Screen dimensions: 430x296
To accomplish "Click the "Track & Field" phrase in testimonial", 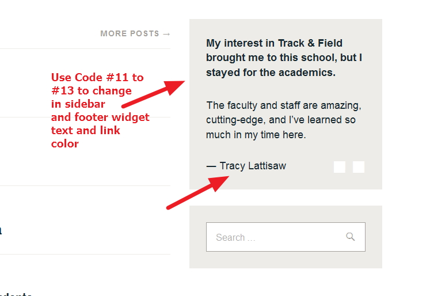I will (x=310, y=43).
